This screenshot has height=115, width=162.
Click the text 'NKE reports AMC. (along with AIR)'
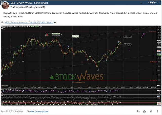(x=28, y=7)
